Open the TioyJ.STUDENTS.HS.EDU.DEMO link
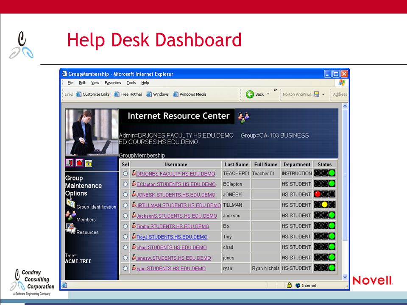Image resolution: width=407 pixels, height=305 pixels. tap(172, 237)
